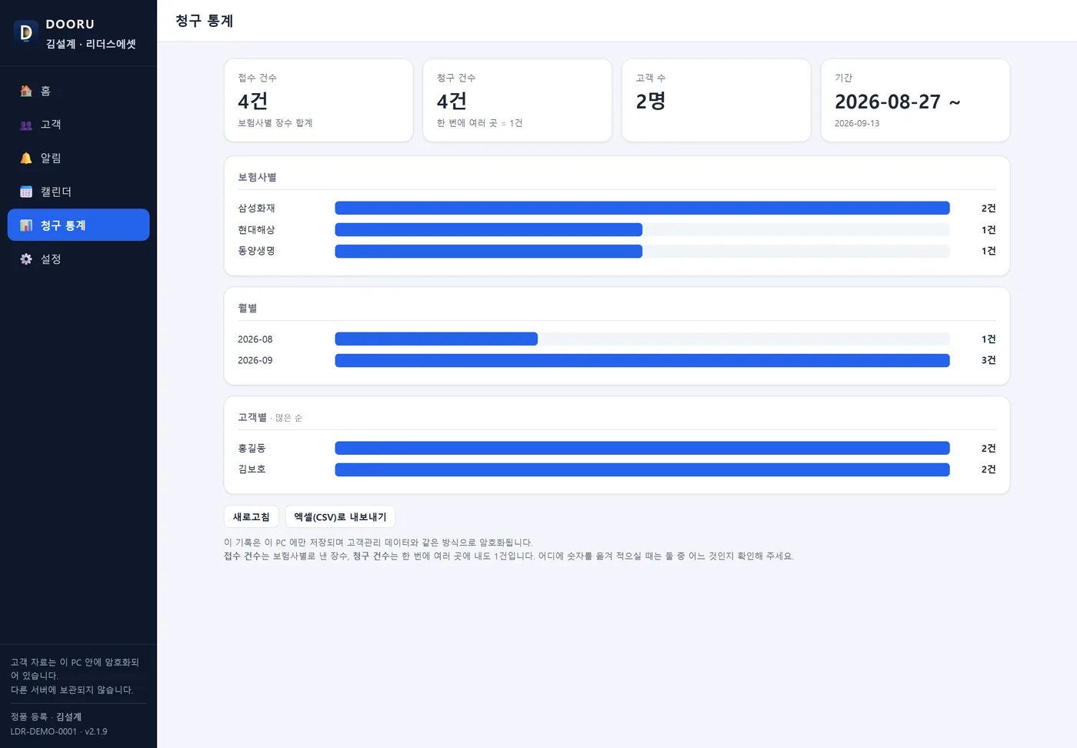Export data with 엑셀(CSV)로 내보내기 button
This screenshot has width=1077, height=748.
point(340,517)
